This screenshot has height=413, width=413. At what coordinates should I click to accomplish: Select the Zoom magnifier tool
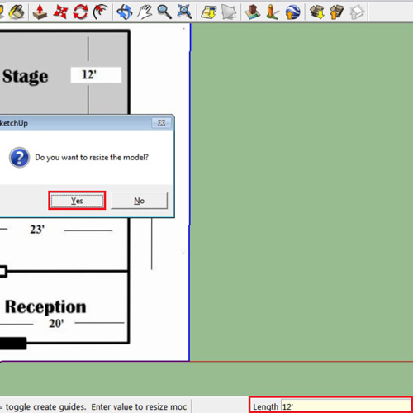pos(164,12)
